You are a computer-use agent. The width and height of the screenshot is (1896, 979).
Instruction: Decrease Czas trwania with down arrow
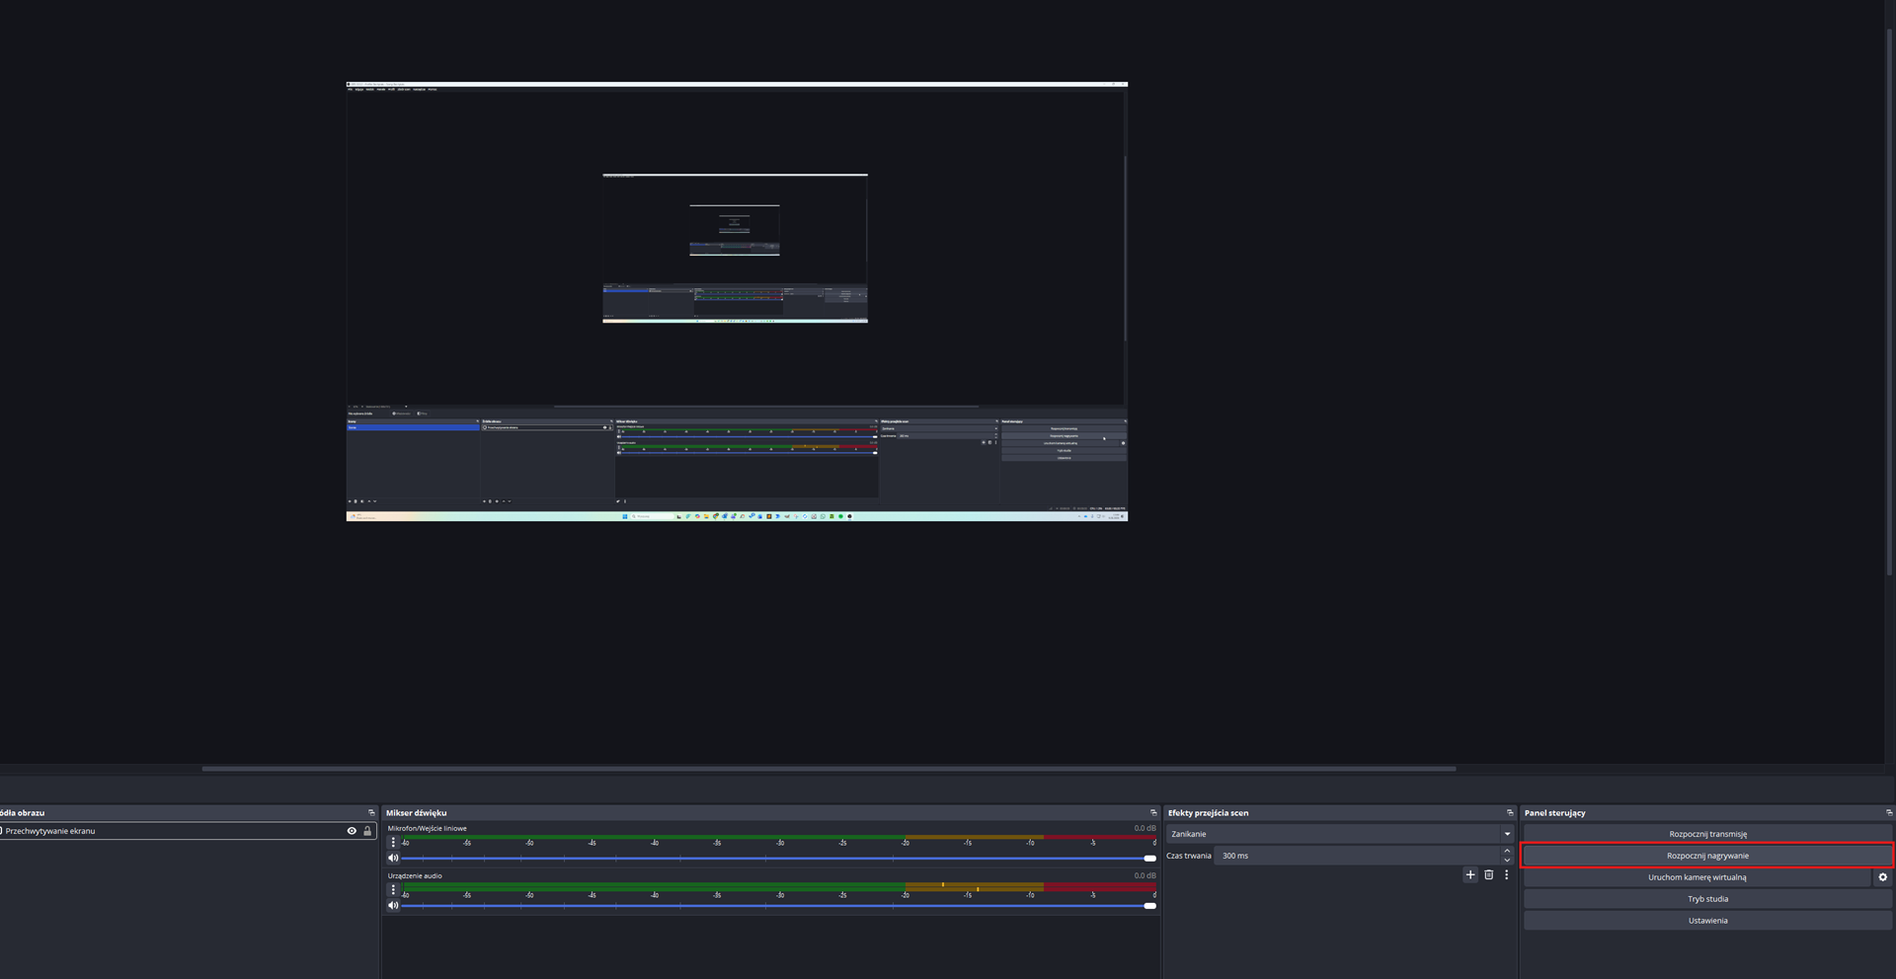pyautogui.click(x=1507, y=861)
